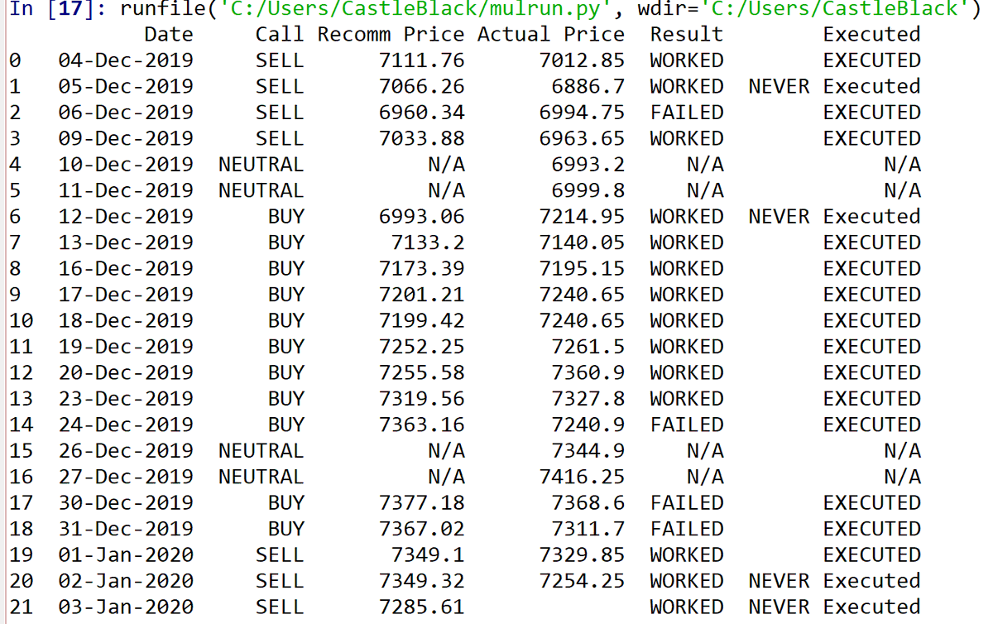Click recomm price 7377.18
This screenshot has width=993, height=624.
click(x=422, y=502)
